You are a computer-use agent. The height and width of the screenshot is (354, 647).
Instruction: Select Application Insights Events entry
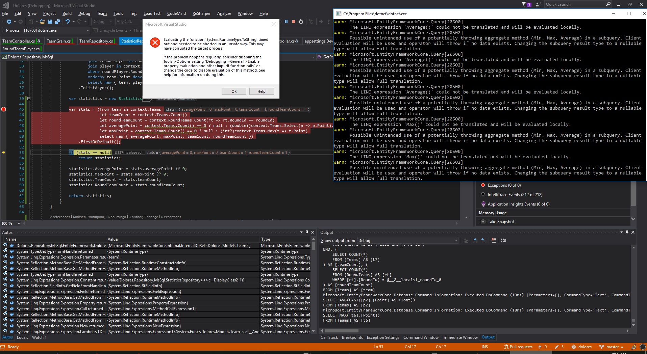[x=515, y=204]
